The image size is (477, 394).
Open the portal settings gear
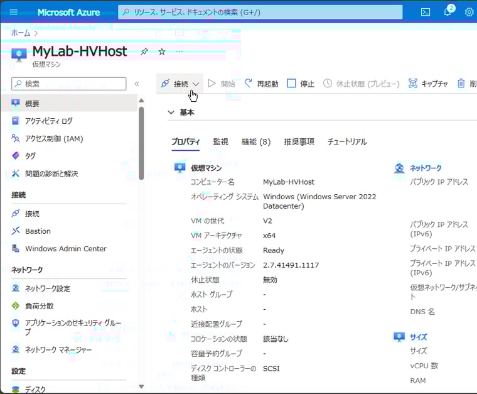point(469,12)
